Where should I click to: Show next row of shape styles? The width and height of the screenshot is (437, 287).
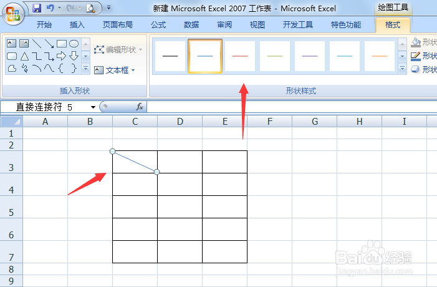tap(402, 56)
